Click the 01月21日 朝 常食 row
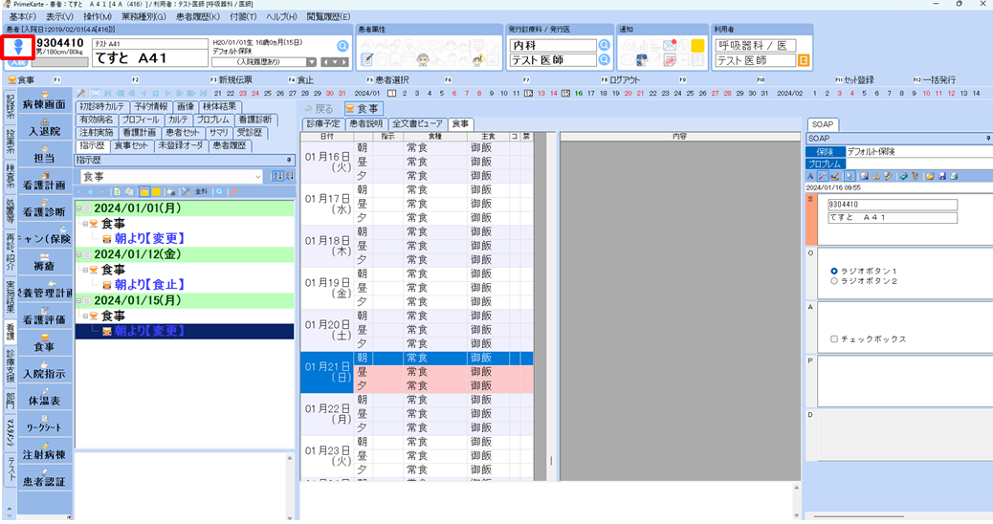 pos(443,359)
